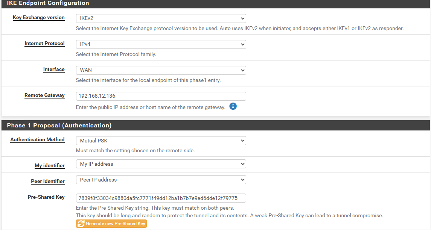Click the refresh icon in Generate Pre-Shared Key button
Image resolution: width=431 pixels, height=230 pixels.
pyautogui.click(x=81, y=224)
